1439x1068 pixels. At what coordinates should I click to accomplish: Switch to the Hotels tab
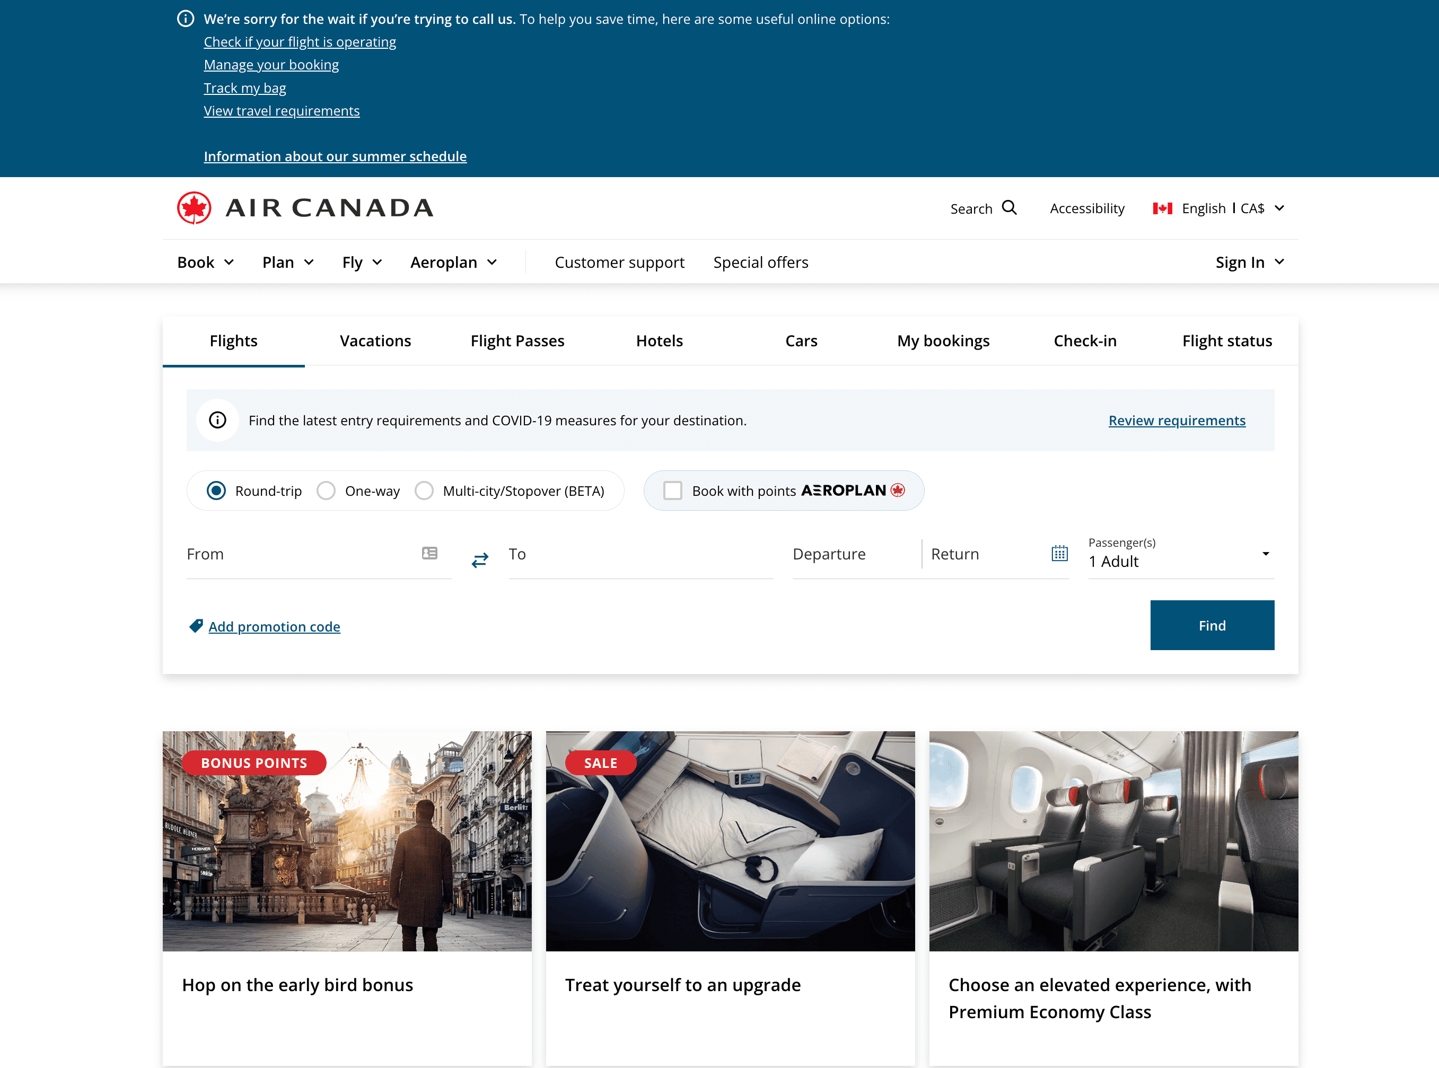[x=659, y=340]
